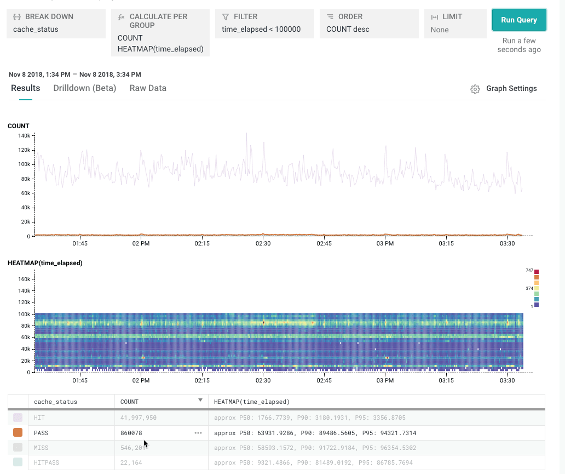Click the Break Down braces icon
This screenshot has width=565, height=474.
(17, 17)
